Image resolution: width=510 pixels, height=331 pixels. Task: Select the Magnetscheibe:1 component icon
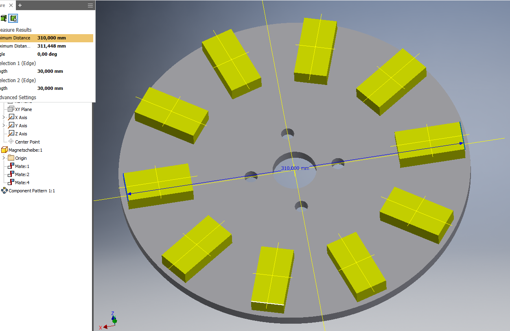pyautogui.click(x=4, y=150)
